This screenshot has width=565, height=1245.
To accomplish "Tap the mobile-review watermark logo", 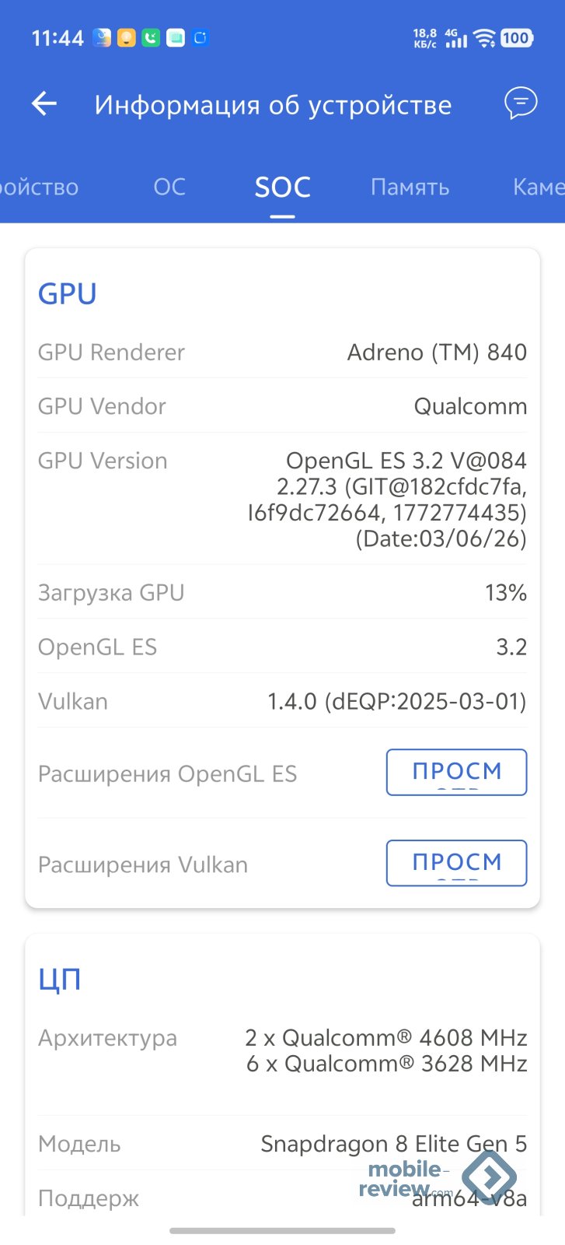I will [435, 1180].
